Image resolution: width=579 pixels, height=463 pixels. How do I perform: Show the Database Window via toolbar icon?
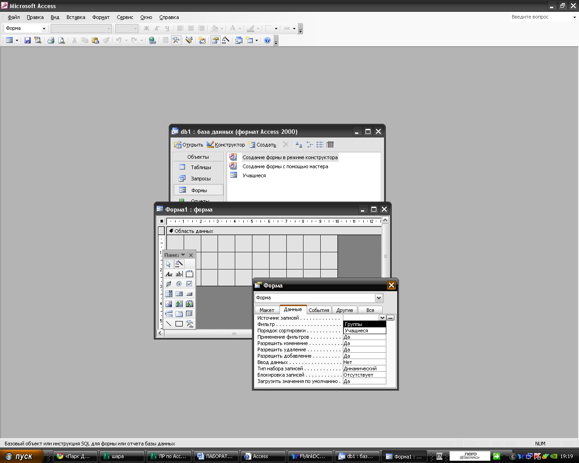point(239,40)
